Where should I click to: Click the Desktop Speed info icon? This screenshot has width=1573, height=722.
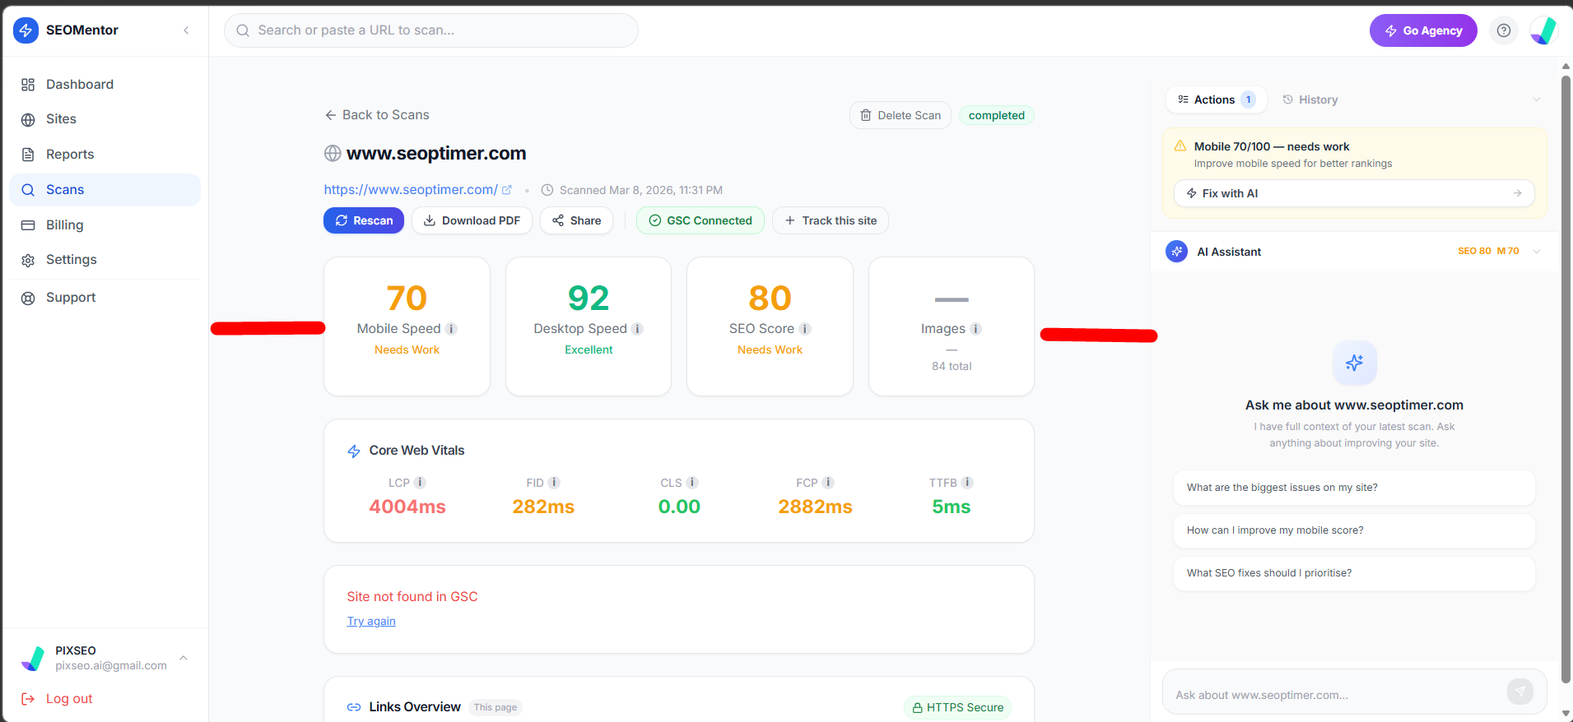pyautogui.click(x=637, y=329)
